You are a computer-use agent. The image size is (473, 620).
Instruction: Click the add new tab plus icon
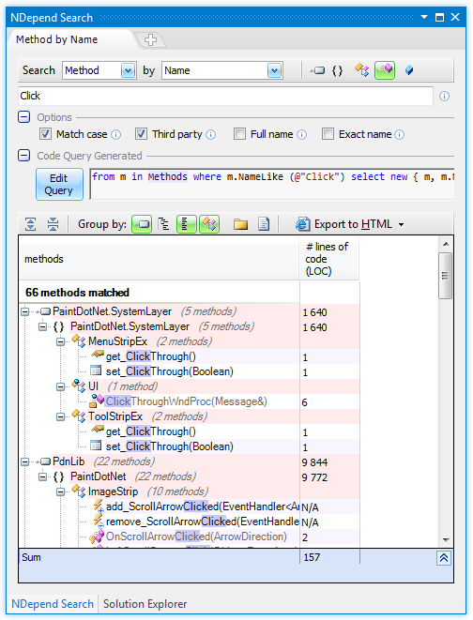[150, 39]
